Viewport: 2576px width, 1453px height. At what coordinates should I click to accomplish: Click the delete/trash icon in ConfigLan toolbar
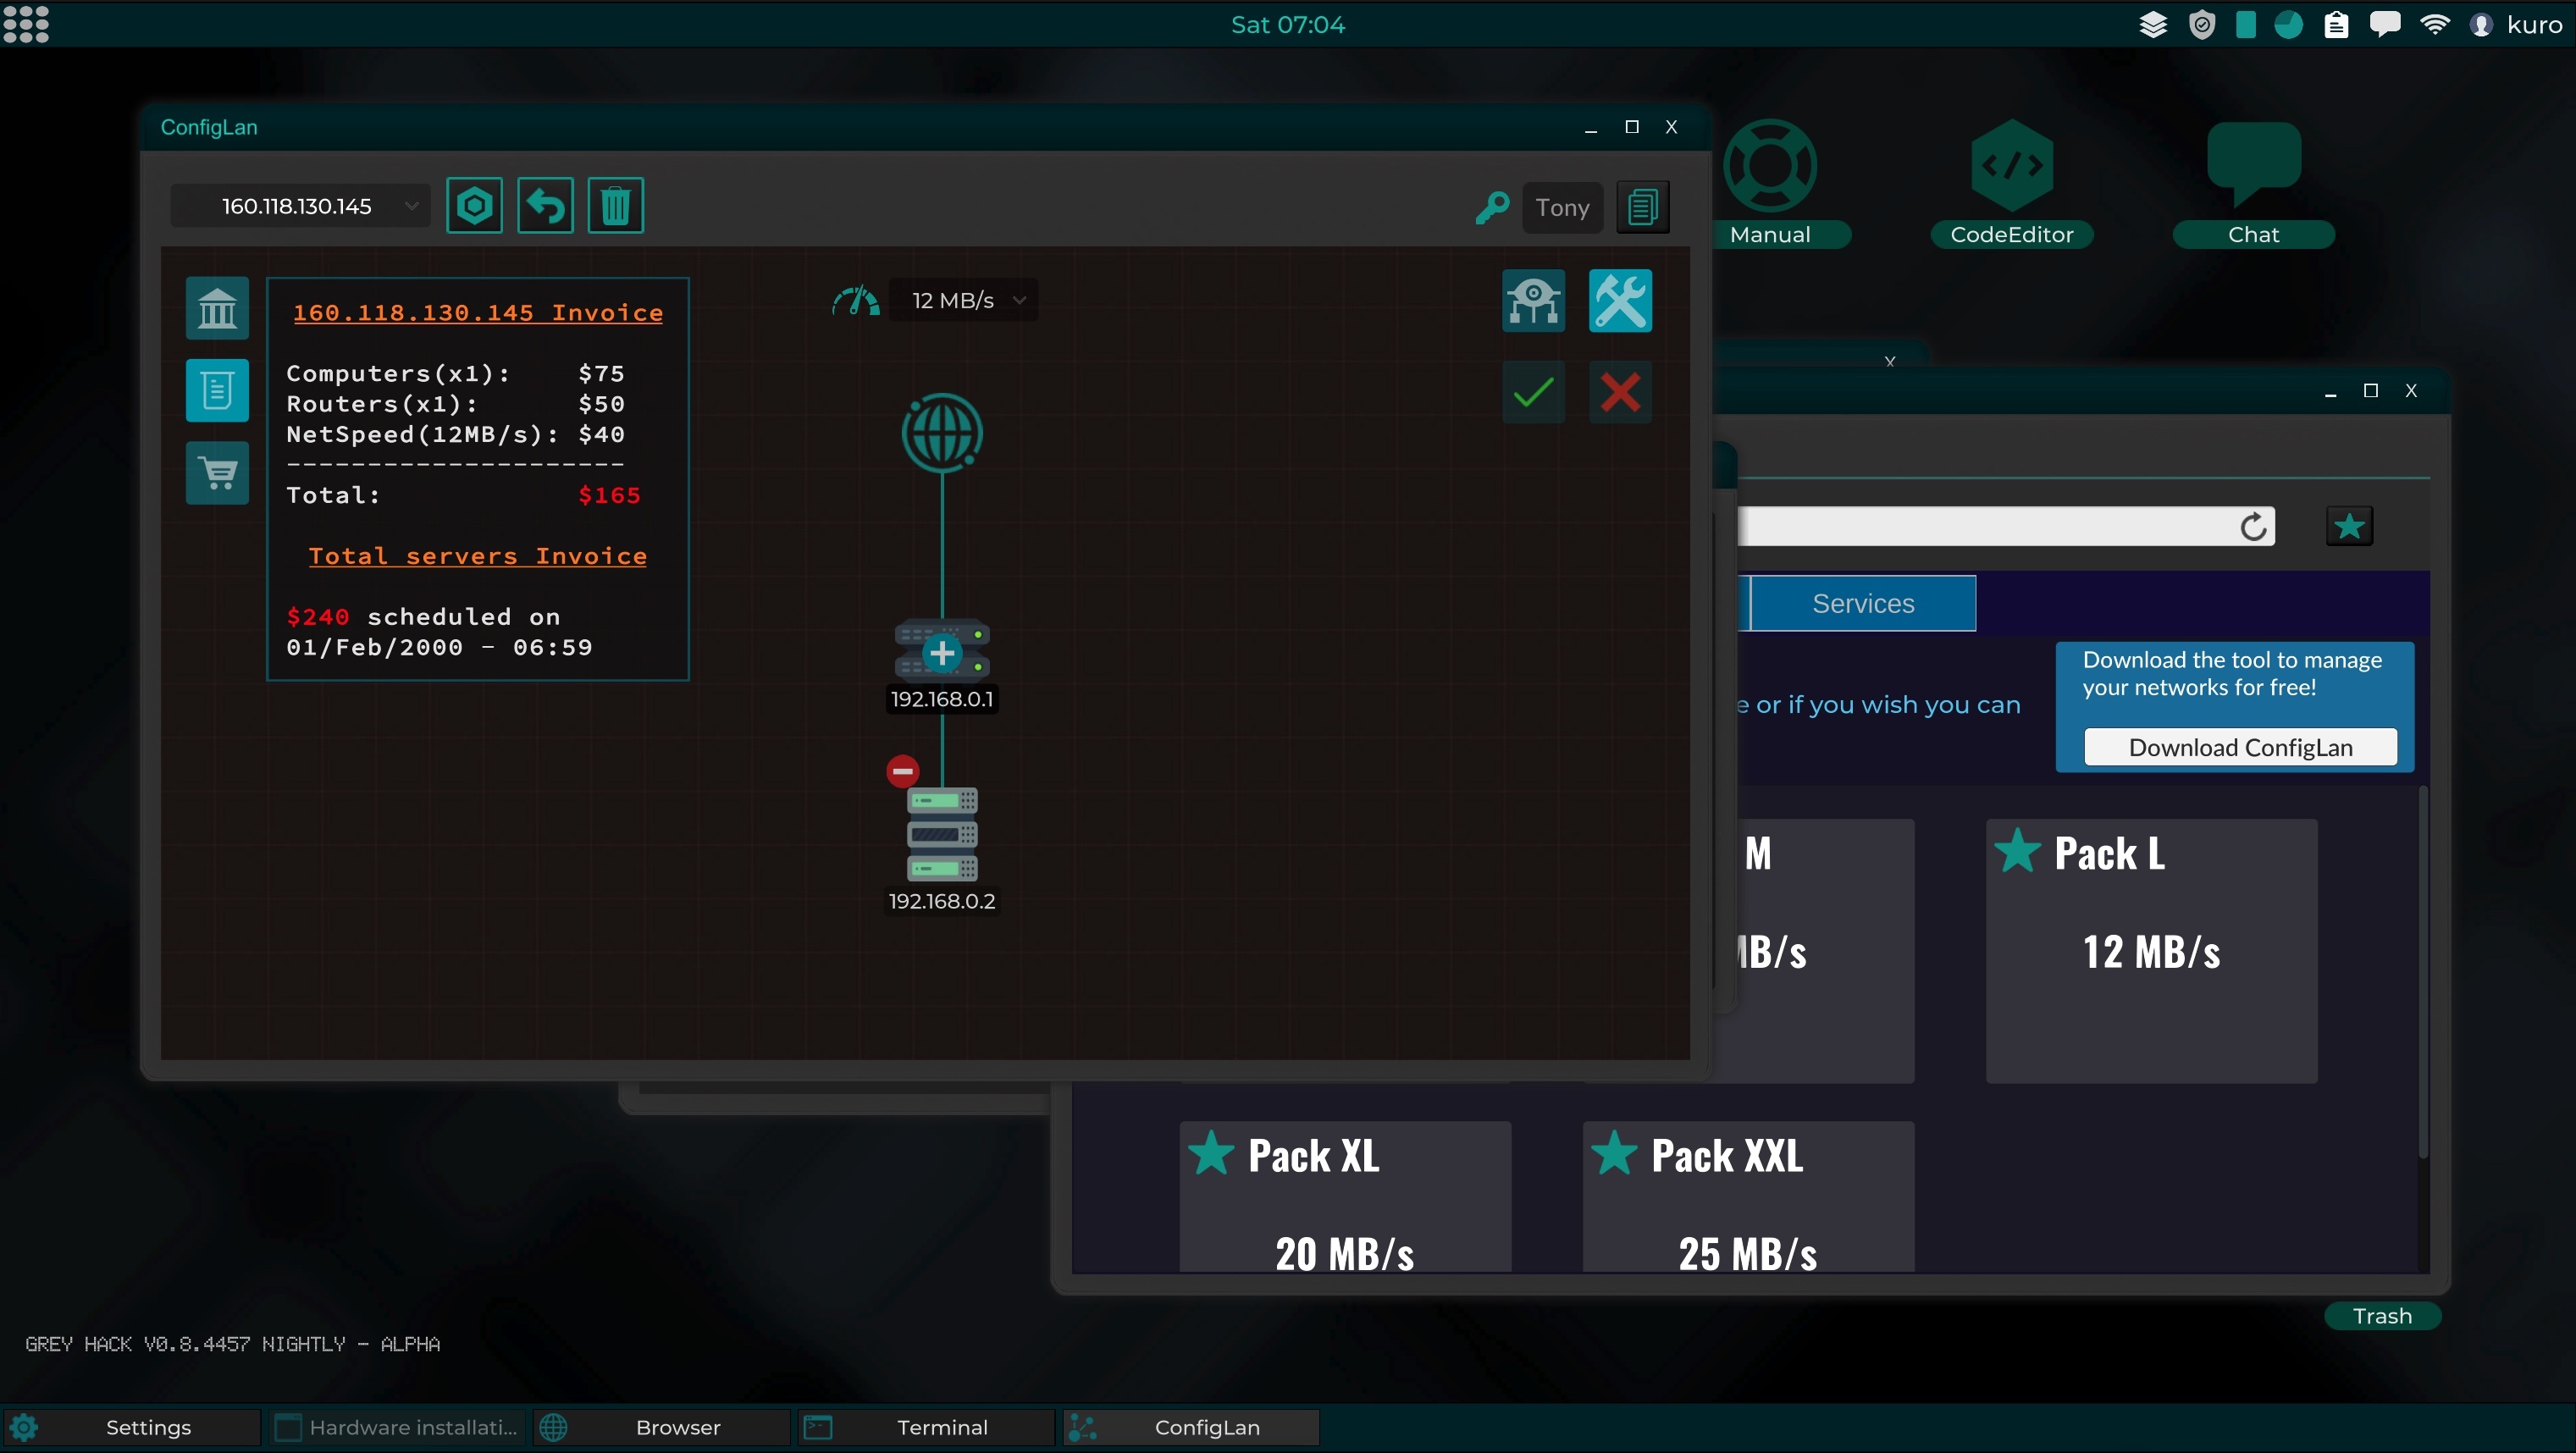click(x=616, y=205)
